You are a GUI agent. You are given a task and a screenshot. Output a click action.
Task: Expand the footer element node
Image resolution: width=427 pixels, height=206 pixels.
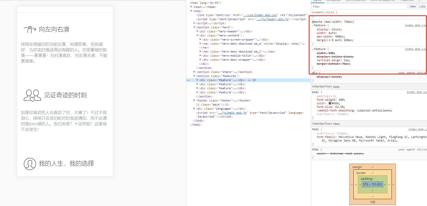point(194,100)
